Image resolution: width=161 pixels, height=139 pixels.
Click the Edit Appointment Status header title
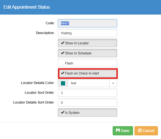[27, 7]
